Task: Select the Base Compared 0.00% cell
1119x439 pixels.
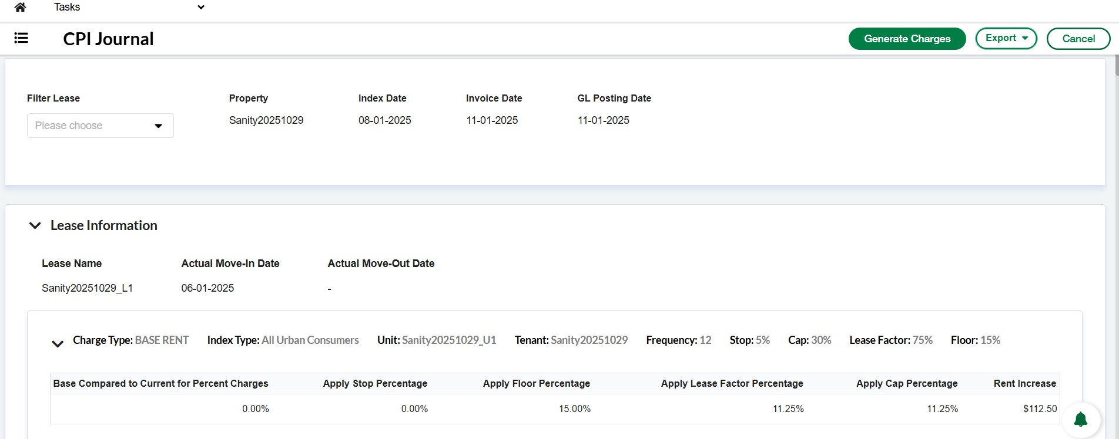Action: tap(256, 408)
